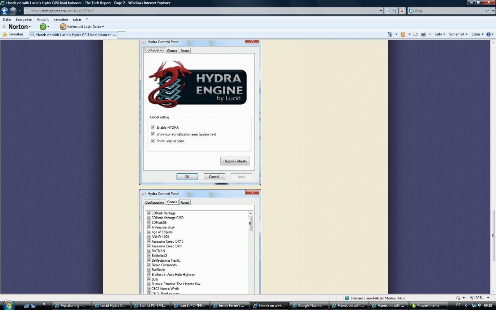Click the Print icon
This screenshot has height=310, width=496.
423,34
